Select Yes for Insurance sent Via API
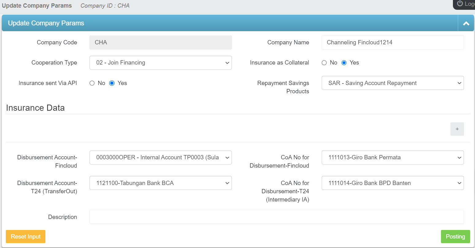 (112, 83)
